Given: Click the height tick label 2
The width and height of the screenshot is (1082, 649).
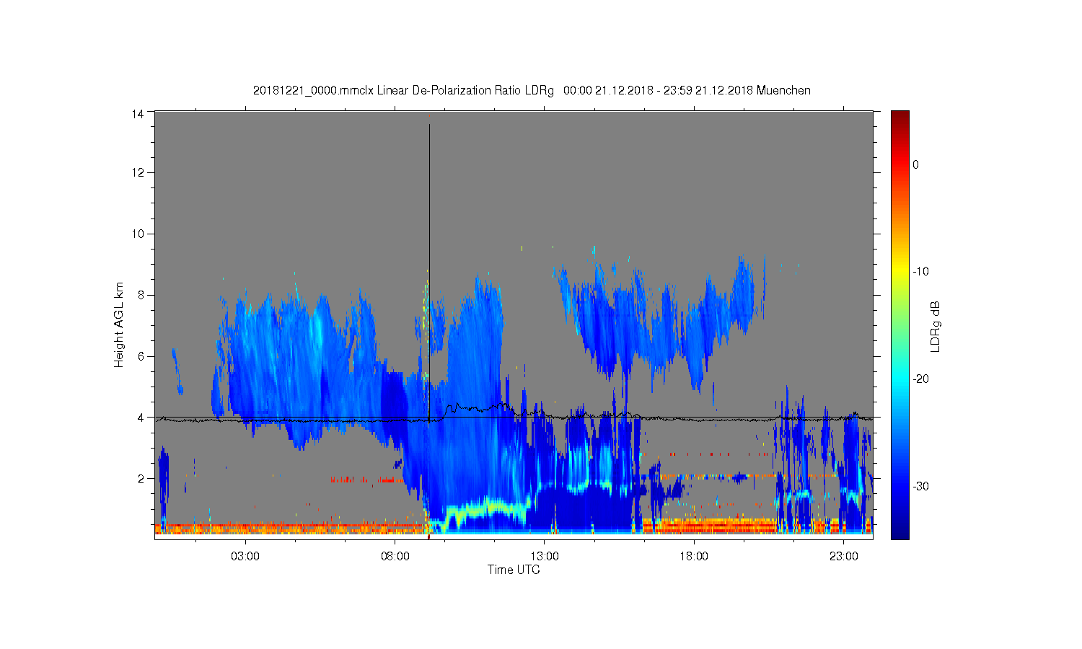Looking at the screenshot, I should pyautogui.click(x=141, y=478).
